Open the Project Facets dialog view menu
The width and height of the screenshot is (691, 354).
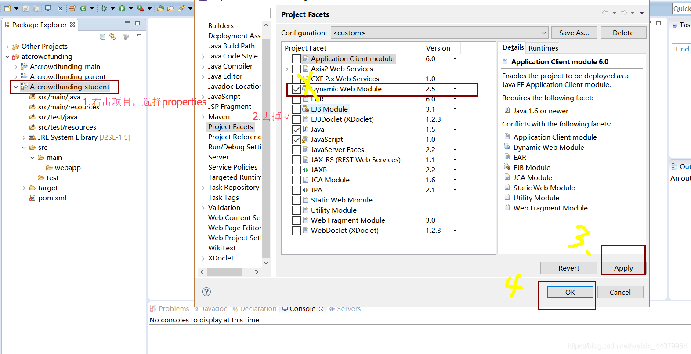pyautogui.click(x=642, y=13)
